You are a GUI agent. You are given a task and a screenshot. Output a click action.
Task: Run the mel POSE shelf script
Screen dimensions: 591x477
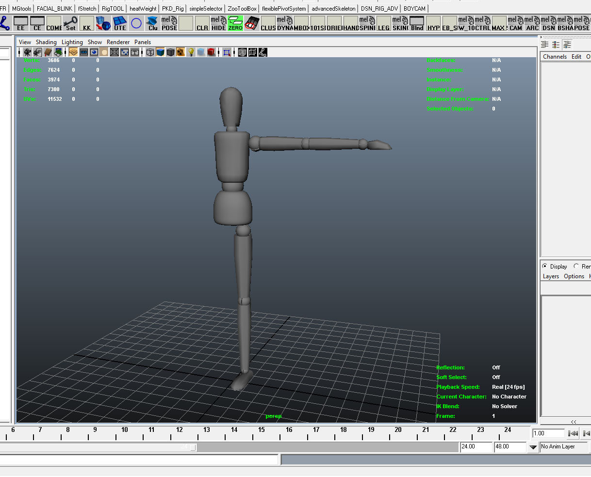(x=169, y=23)
